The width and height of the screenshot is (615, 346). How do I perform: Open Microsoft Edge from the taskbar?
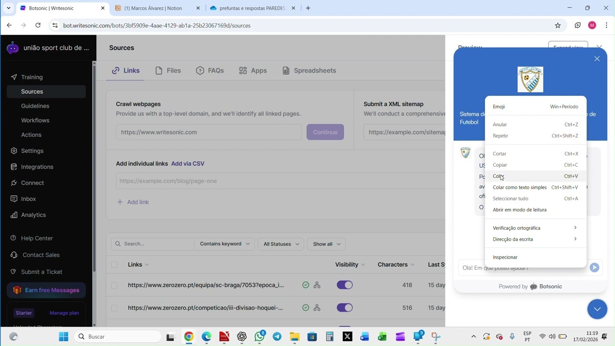point(207,337)
